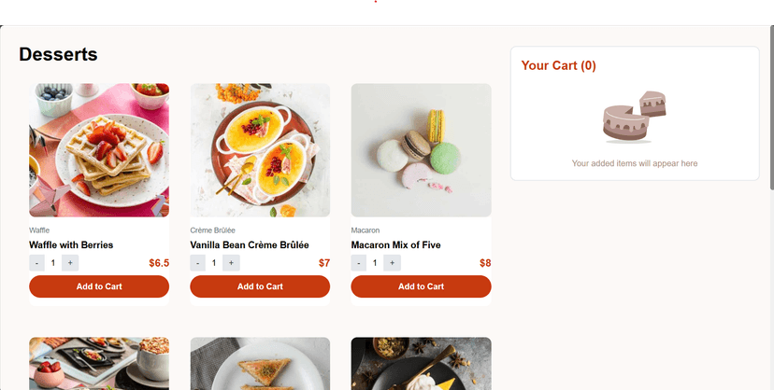The image size is (774, 390).
Task: Click the empty cart cake illustration
Action: coord(635,118)
